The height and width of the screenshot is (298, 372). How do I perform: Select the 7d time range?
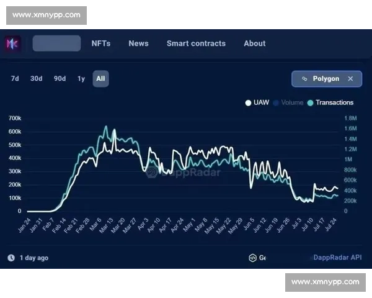tap(15, 79)
